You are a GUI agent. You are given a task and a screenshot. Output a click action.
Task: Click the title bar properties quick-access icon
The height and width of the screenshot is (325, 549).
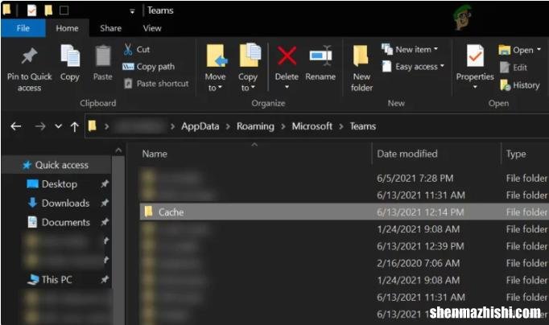(32, 10)
